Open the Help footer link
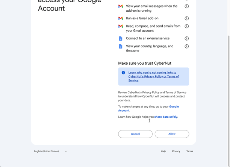Screen dimensions: 230x167 coord(163,151)
